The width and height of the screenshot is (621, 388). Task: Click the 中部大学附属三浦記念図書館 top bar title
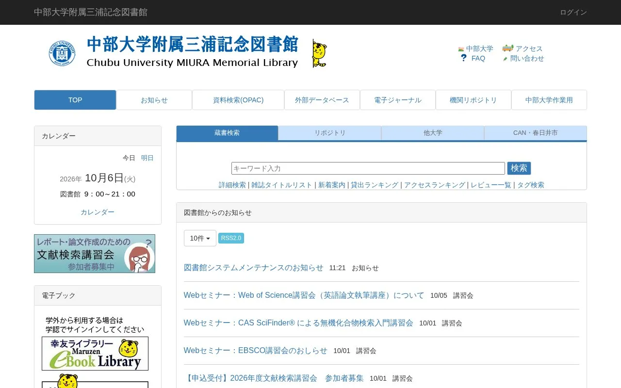(91, 12)
